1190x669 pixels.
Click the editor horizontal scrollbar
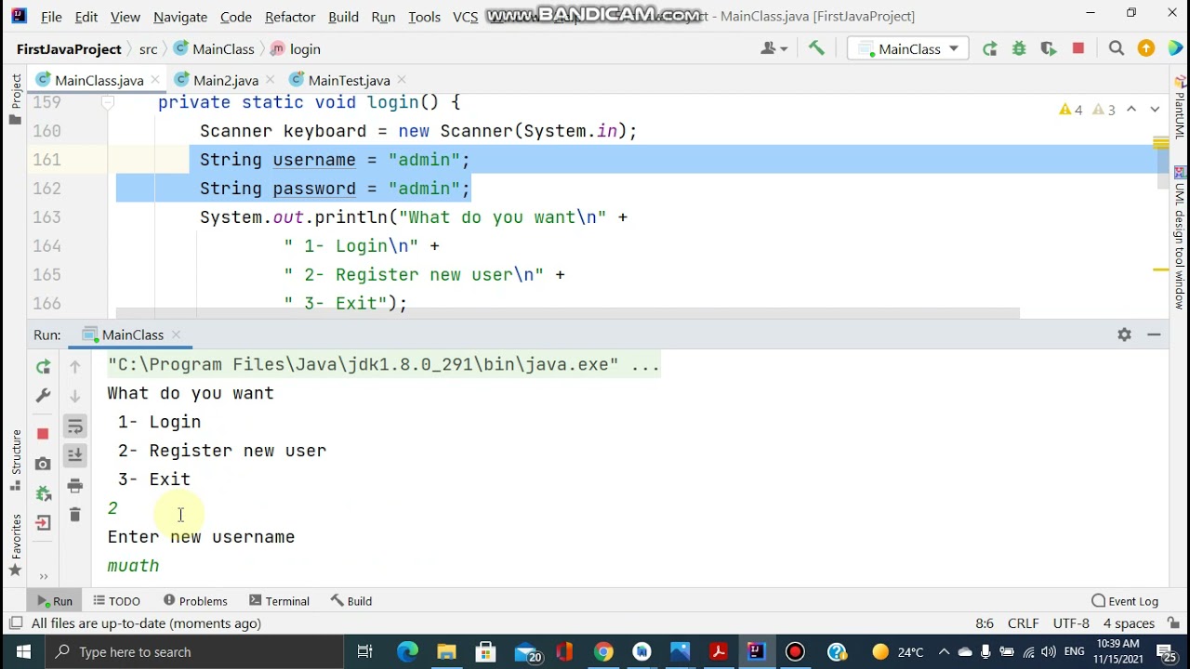coord(567,312)
